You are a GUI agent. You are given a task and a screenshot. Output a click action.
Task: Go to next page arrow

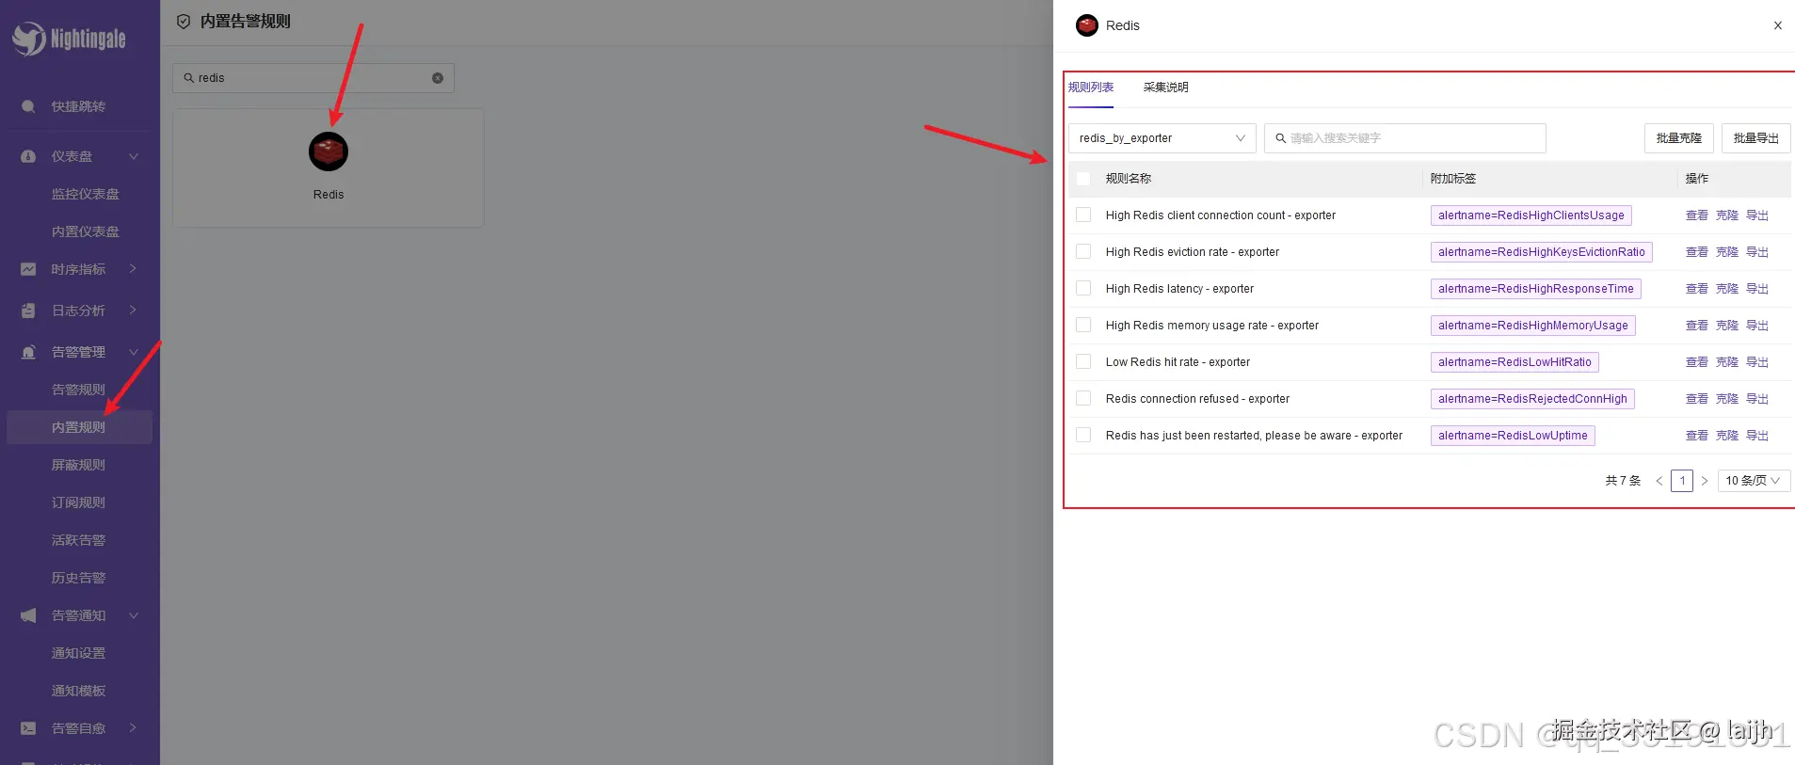click(x=1704, y=481)
